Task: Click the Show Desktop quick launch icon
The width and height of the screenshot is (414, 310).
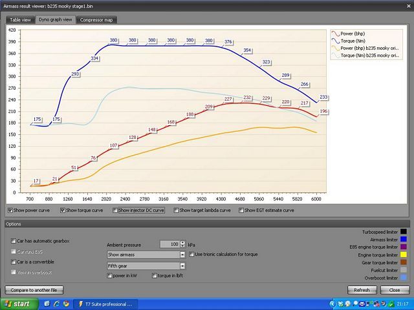Action: [x=45, y=303]
